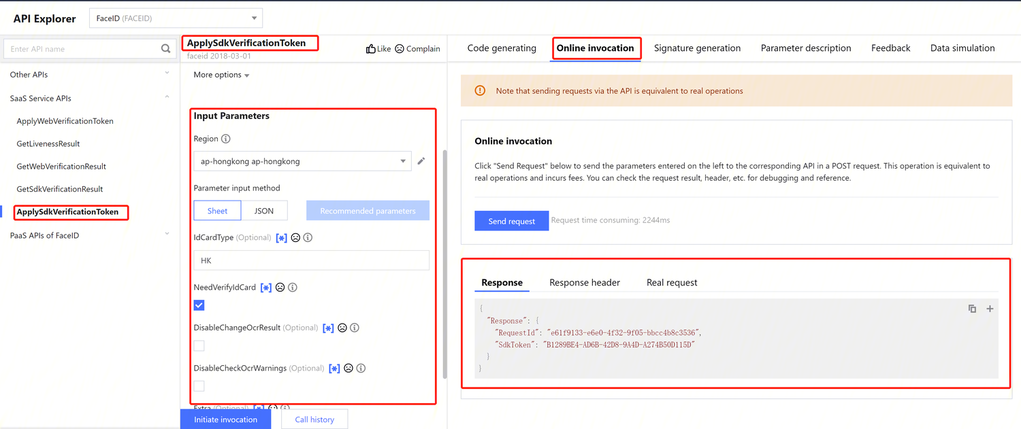Check the DisableCheckOcrWarnings checkbox

[x=199, y=385]
